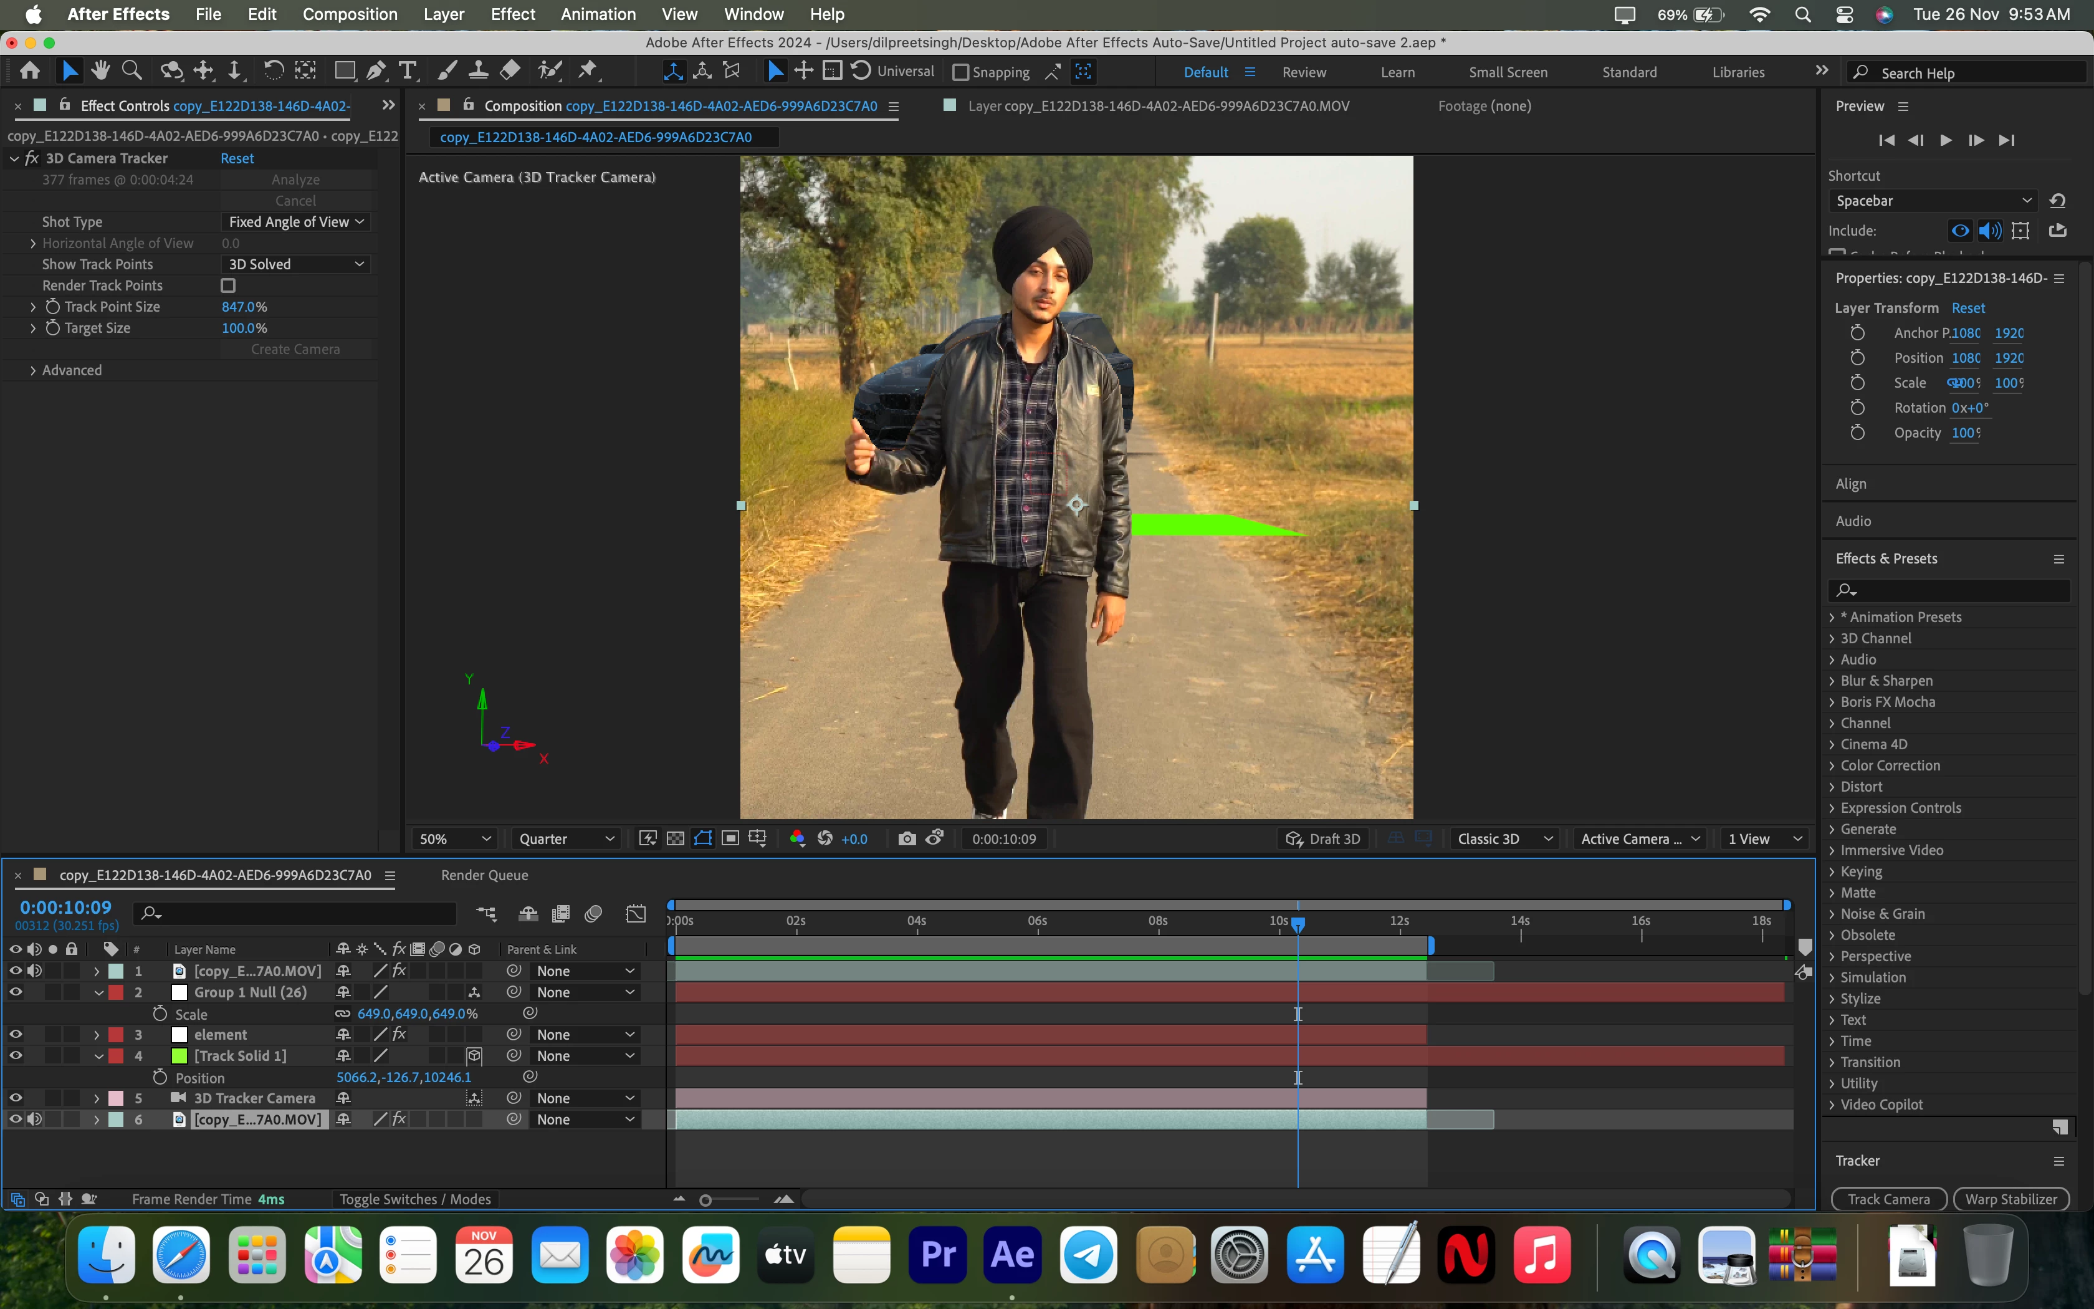Image resolution: width=2094 pixels, height=1309 pixels.
Task: Select the Puppet Pin tool
Action: (x=588, y=71)
